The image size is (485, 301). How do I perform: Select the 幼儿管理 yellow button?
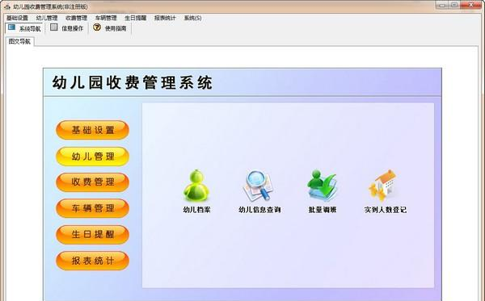(92, 157)
